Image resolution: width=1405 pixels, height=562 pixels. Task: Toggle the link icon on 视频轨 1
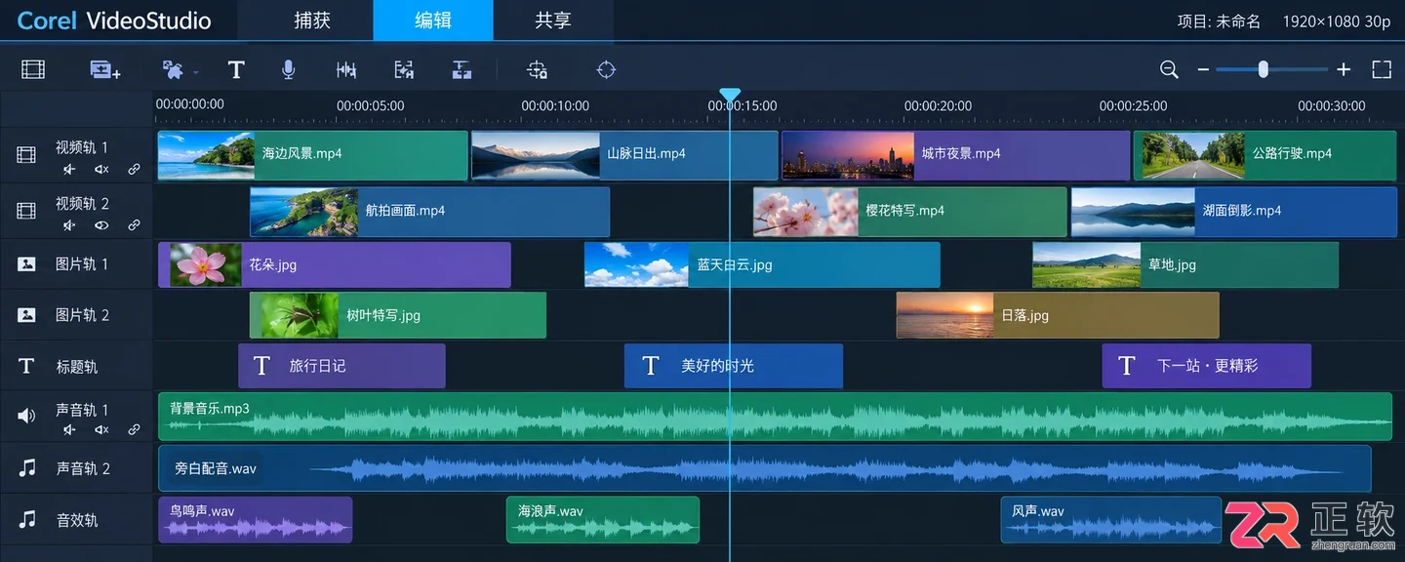[x=134, y=169]
